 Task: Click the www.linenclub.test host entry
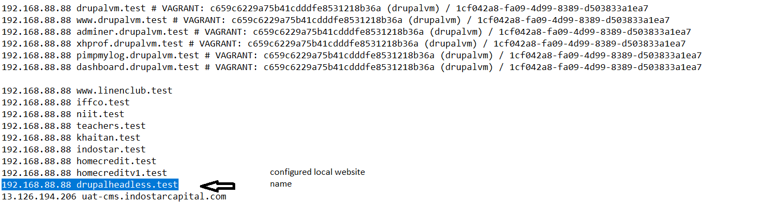(x=87, y=90)
